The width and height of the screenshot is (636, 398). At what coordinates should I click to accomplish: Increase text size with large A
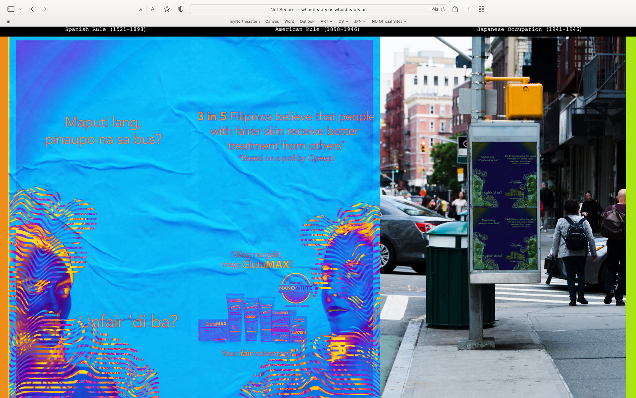(x=153, y=9)
